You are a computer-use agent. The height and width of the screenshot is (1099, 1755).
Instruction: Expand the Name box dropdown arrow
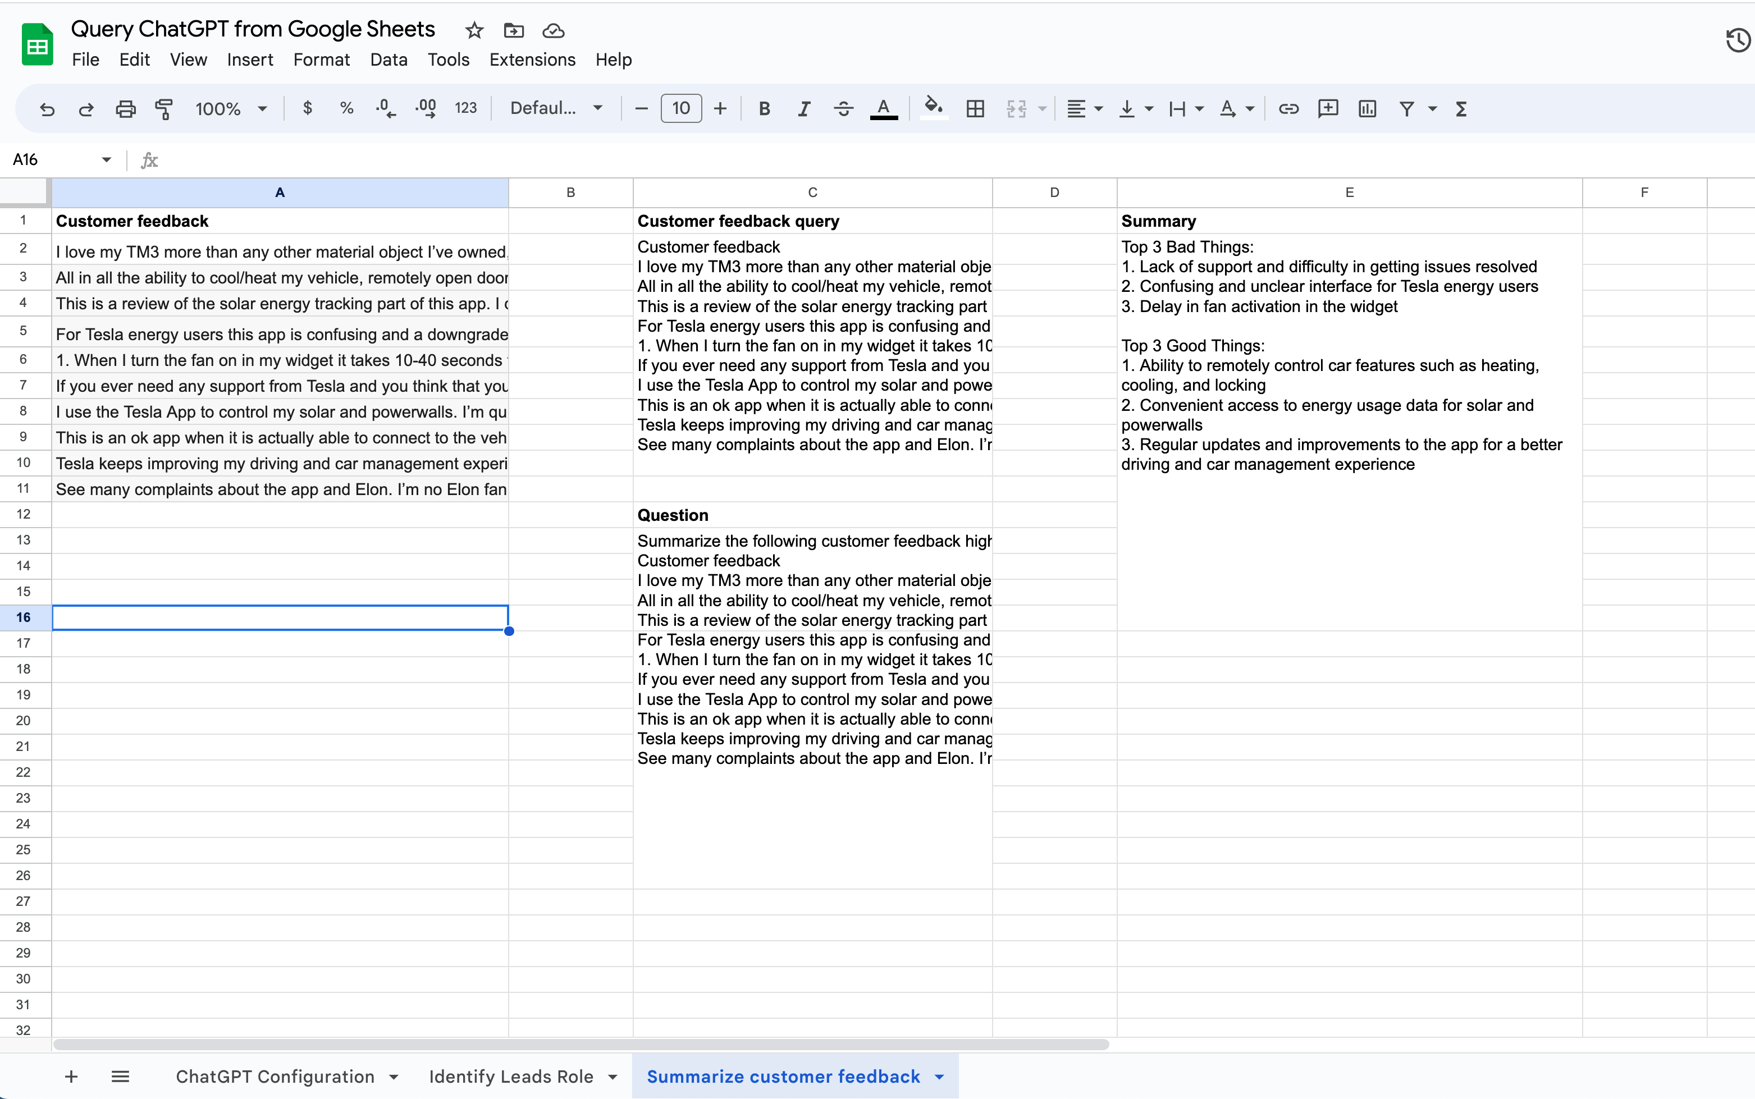(107, 160)
